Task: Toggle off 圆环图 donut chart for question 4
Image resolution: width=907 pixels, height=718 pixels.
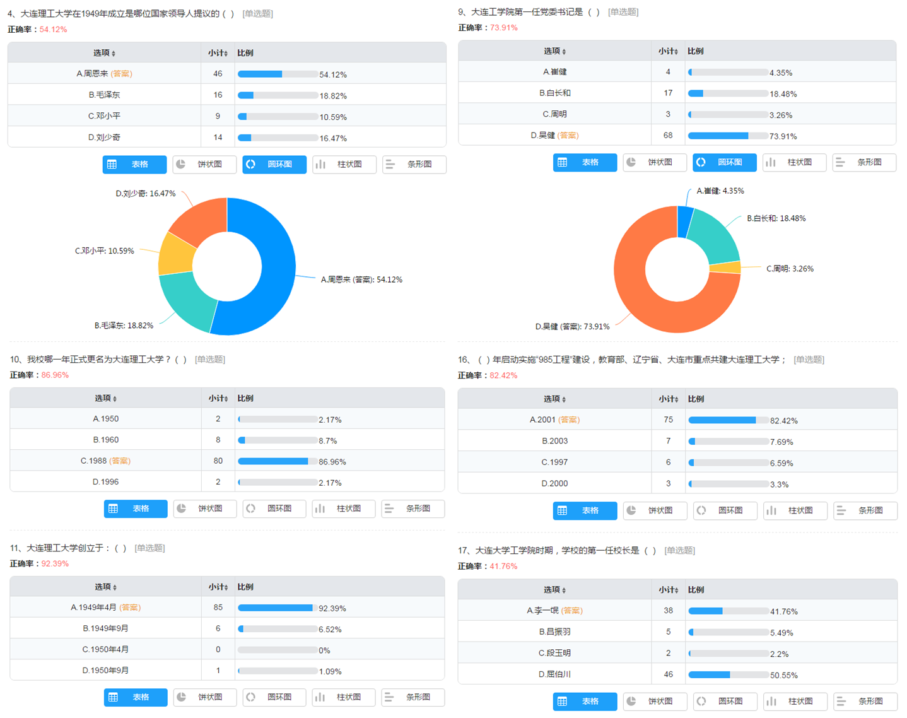Action: point(274,165)
